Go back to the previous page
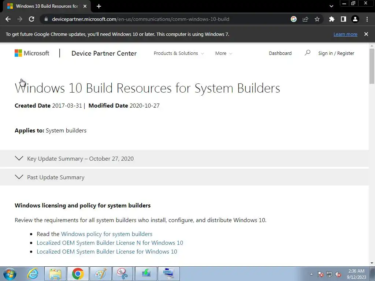375x281 pixels. click(8, 19)
